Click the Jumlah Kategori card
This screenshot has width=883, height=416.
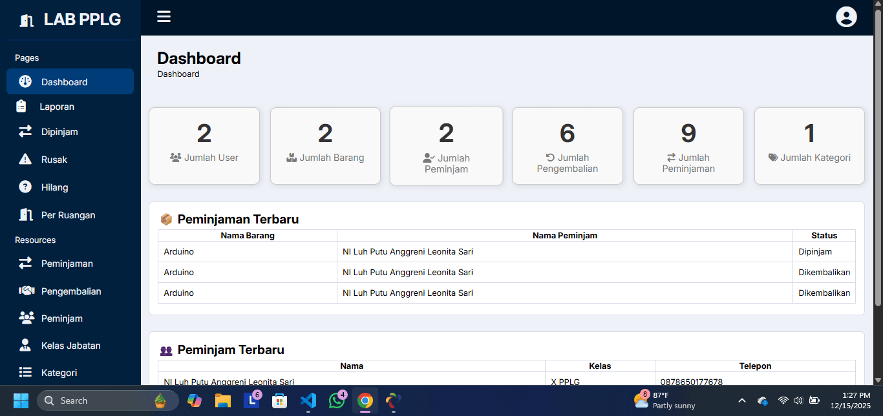tap(809, 145)
